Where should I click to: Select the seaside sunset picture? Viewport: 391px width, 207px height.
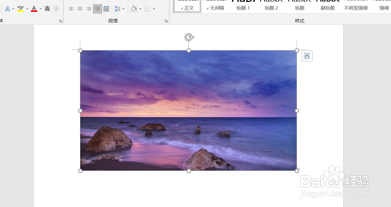click(x=188, y=111)
